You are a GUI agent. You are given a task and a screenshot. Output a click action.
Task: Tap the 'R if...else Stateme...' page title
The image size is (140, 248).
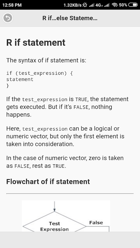(x=70, y=18)
